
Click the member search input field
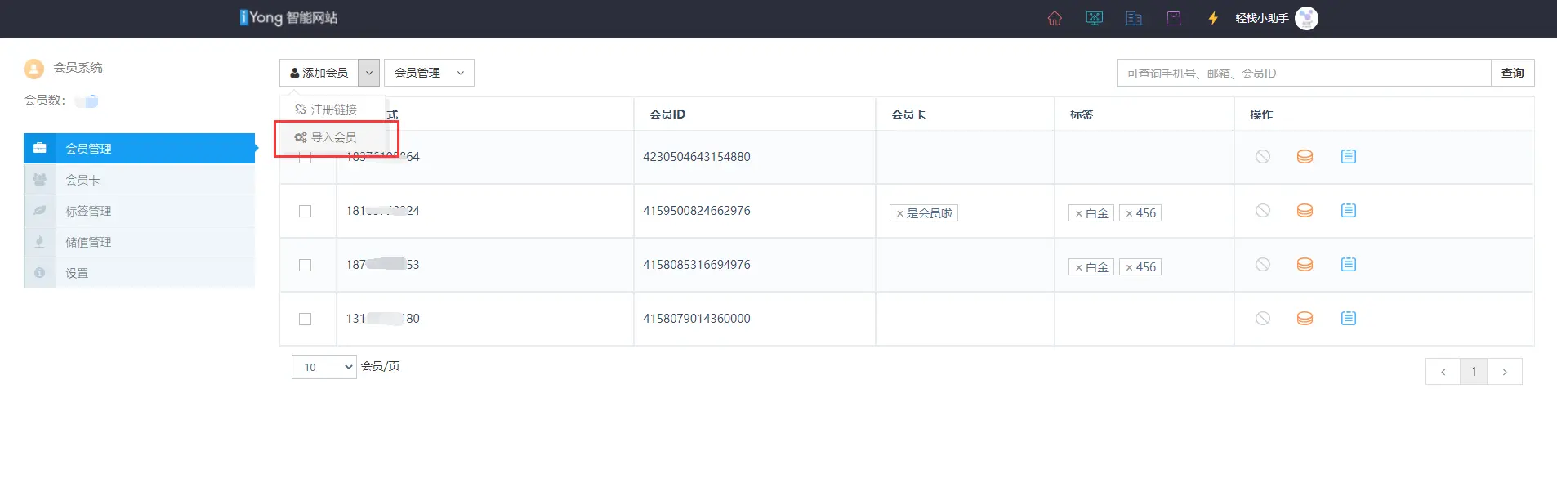(x=1303, y=73)
